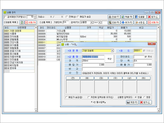Export the list with 엑셀 F8

coord(127,17)
